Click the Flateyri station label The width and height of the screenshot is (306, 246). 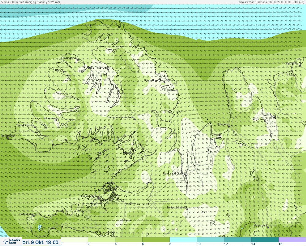point(58,70)
